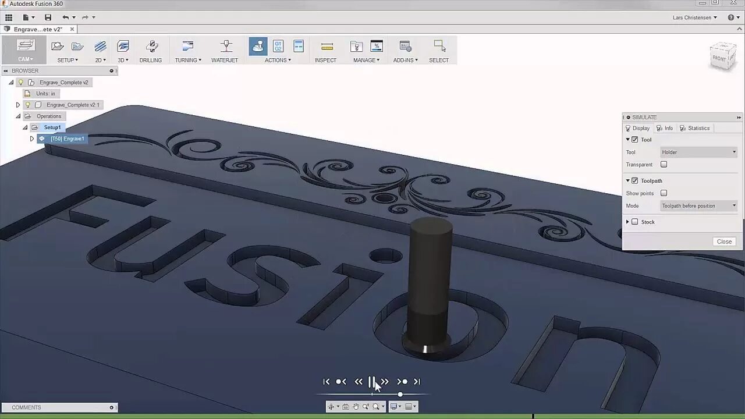Close the Engrave...ete v2 document tab
This screenshot has width=745, height=419.
72,29
